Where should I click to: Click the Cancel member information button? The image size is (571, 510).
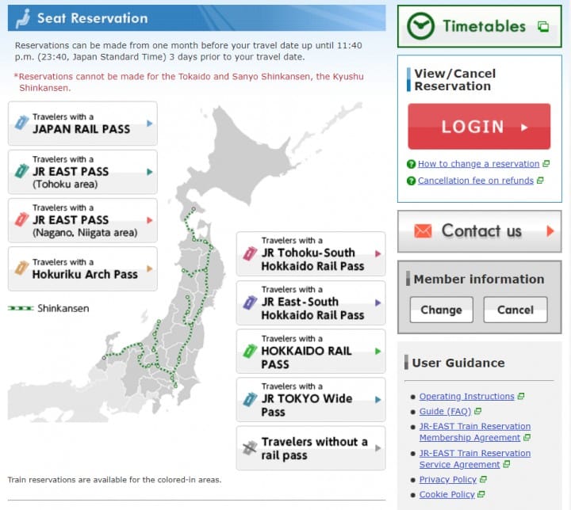point(515,310)
